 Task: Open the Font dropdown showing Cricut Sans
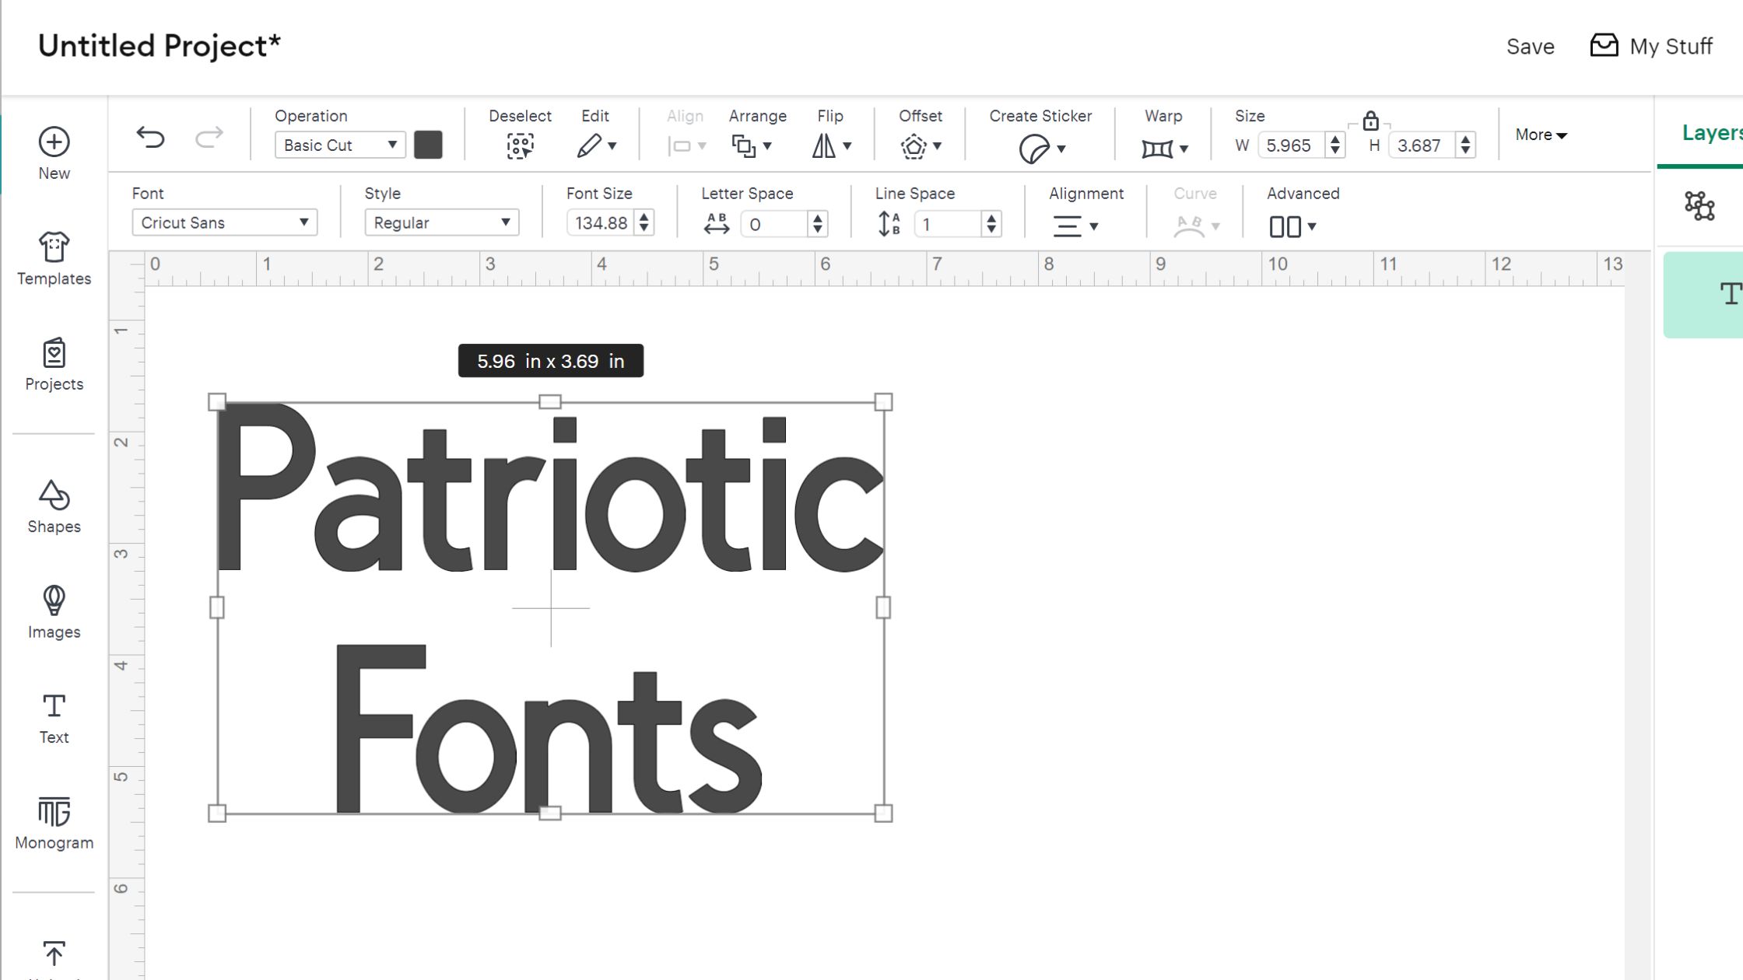225,222
